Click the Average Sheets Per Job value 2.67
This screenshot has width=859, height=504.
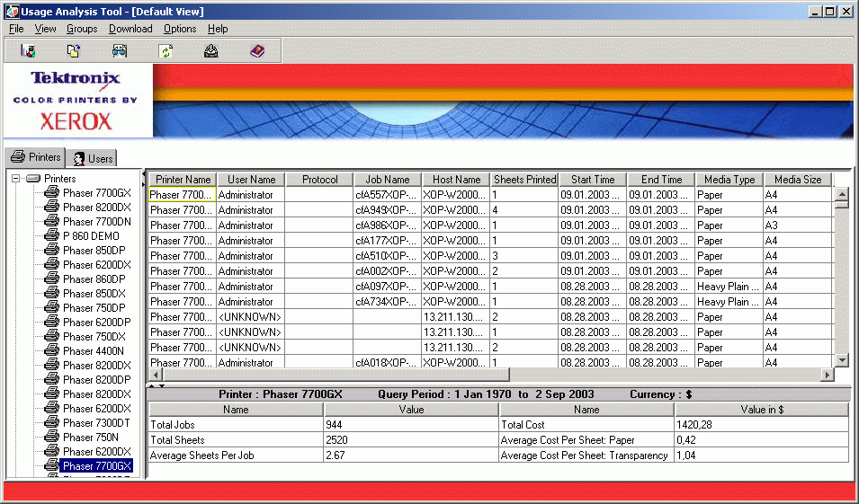411,455
